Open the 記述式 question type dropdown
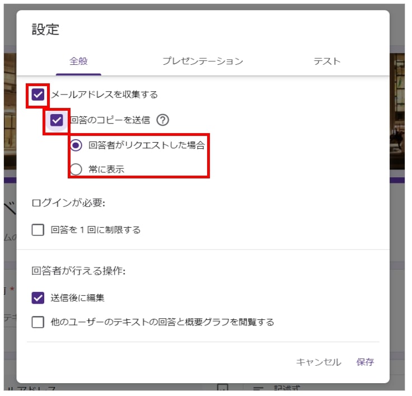Image resolution: width=412 pixels, height=396 pixels. [x=285, y=389]
